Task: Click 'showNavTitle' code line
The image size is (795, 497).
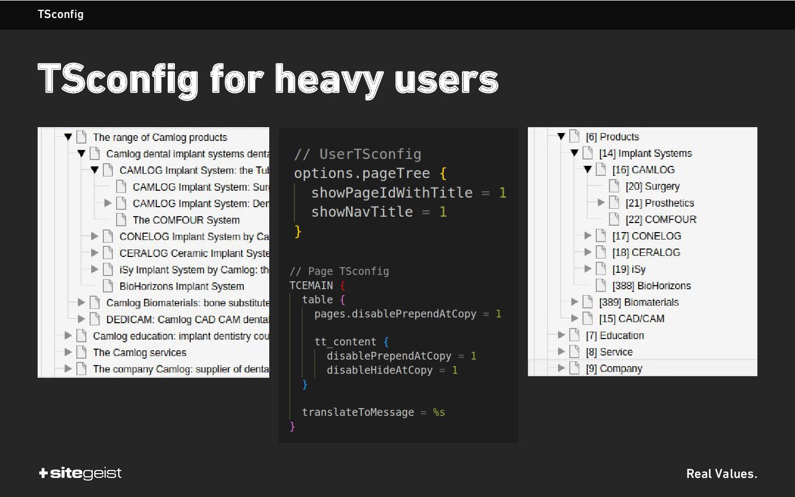Action: tap(379, 212)
